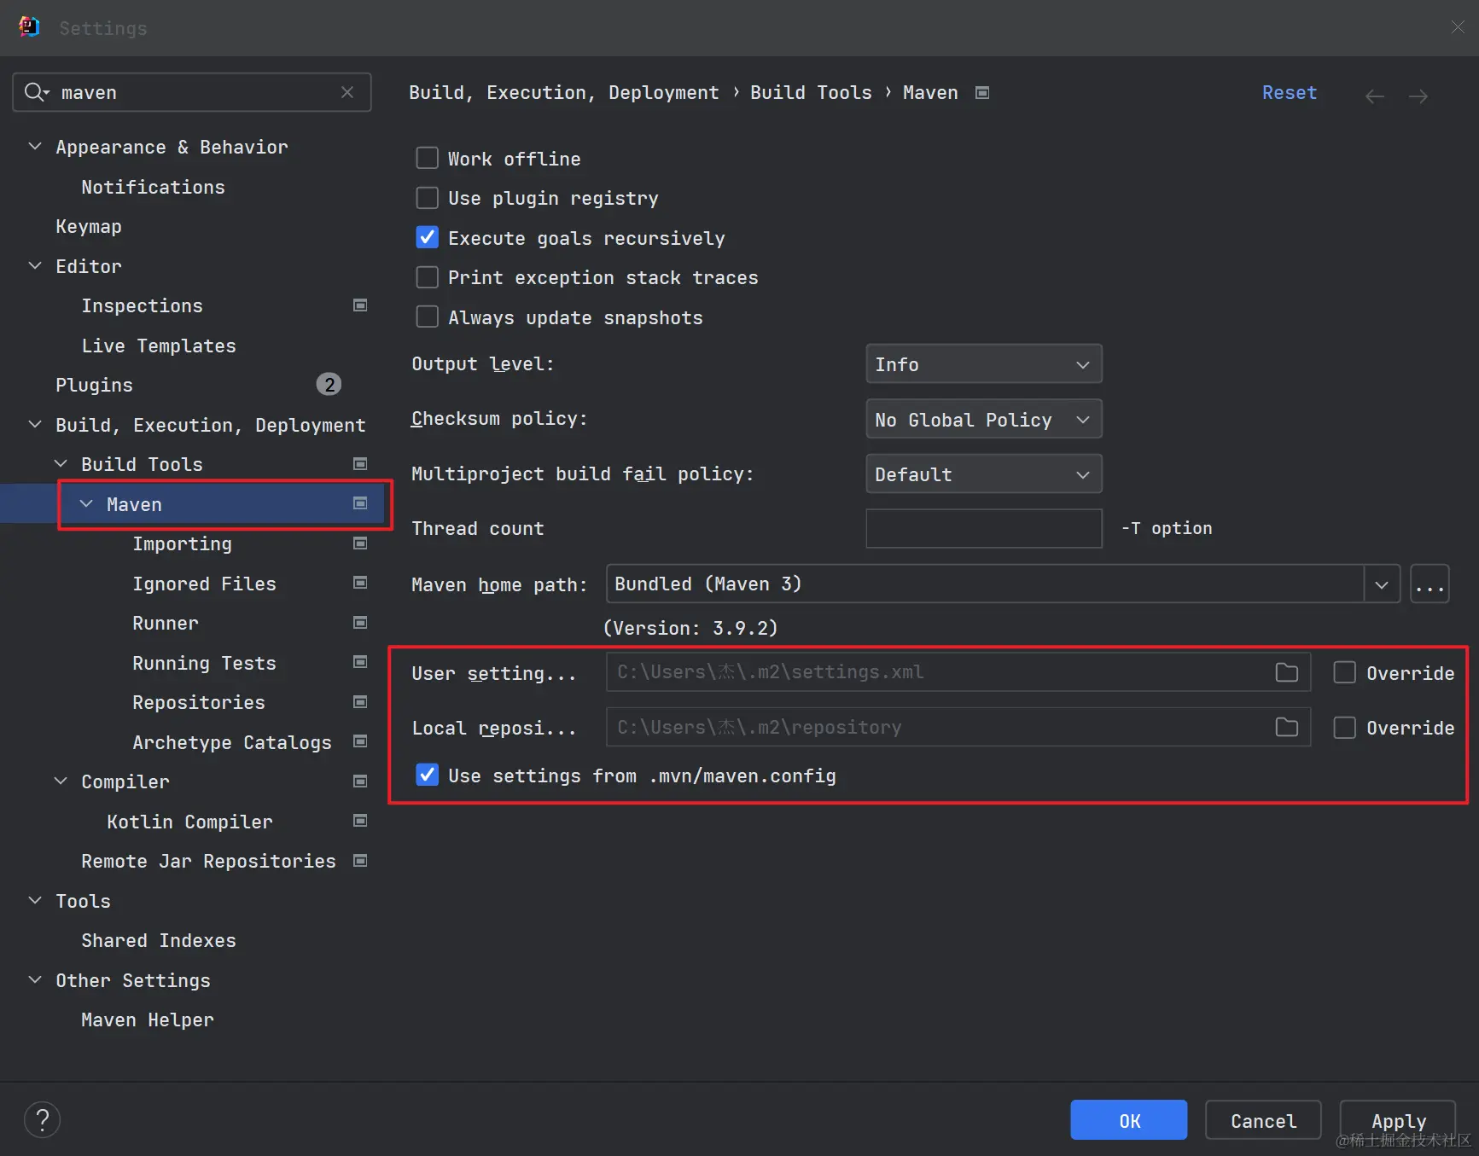Select Live Templates in the tree

point(159,346)
